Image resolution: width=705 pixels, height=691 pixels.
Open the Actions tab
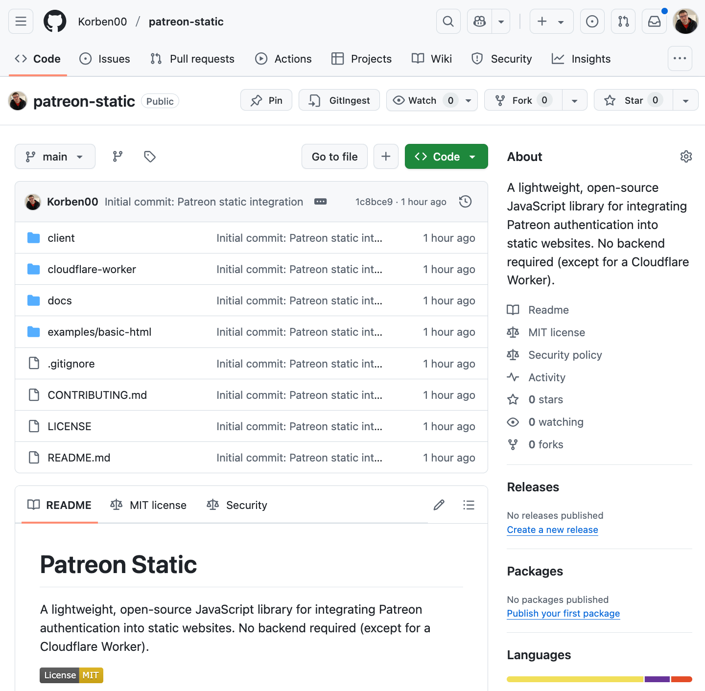tap(283, 59)
